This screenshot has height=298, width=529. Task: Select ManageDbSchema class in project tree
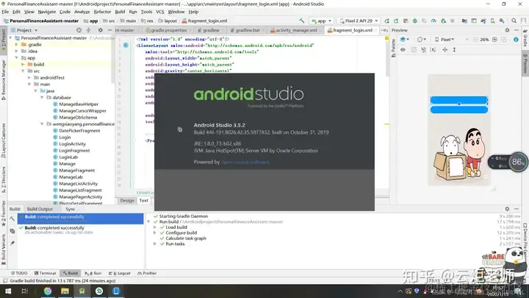78,117
